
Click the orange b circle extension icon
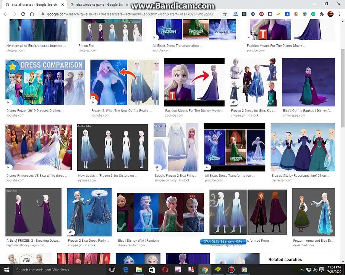pyautogui.click(x=296, y=14)
